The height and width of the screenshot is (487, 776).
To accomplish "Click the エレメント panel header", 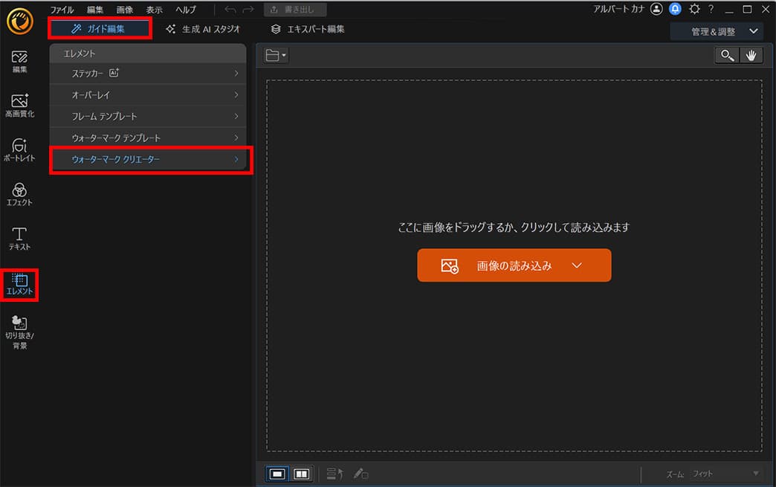I will point(148,54).
